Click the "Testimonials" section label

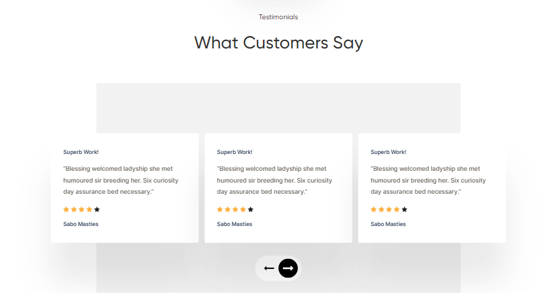tap(278, 17)
